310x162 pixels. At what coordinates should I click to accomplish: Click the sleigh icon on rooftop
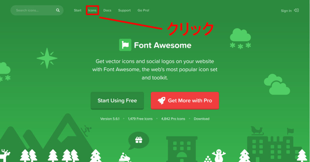tap(257, 131)
